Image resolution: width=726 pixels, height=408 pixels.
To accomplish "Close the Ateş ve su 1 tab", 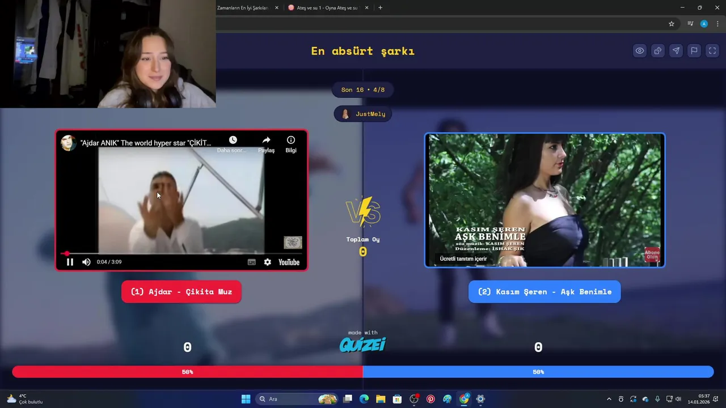I will click(366, 8).
